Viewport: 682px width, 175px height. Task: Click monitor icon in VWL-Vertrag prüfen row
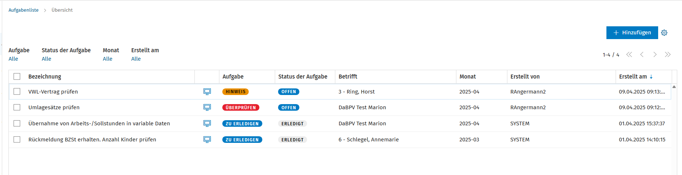coord(207,92)
